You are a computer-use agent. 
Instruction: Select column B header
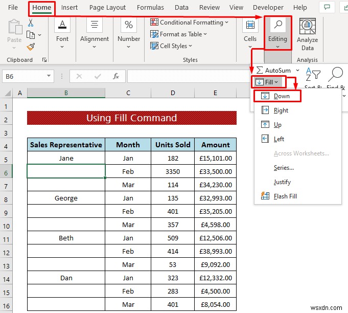[66, 93]
